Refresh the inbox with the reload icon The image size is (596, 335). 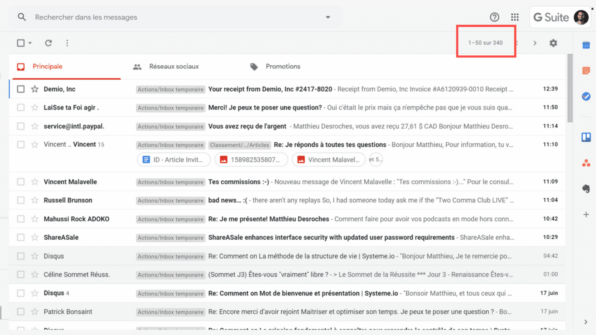48,43
